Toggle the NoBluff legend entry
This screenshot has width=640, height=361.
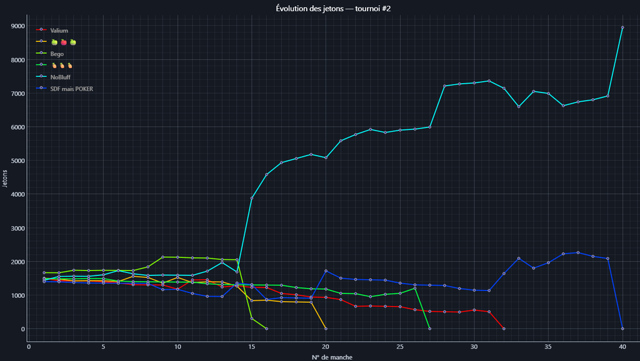pyautogui.click(x=61, y=77)
